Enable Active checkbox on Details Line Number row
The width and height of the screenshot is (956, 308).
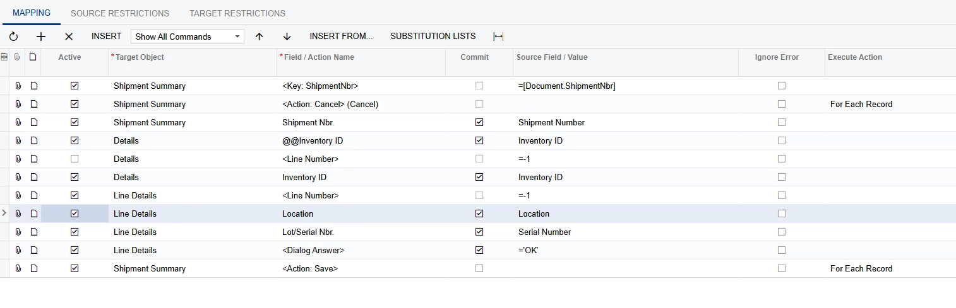[75, 159]
